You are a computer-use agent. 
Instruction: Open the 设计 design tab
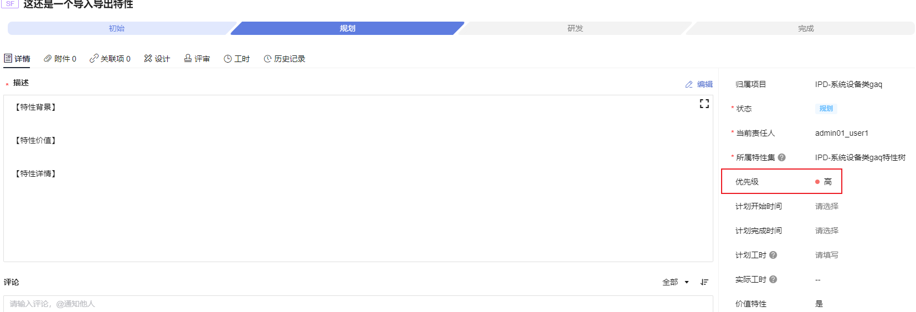point(157,59)
